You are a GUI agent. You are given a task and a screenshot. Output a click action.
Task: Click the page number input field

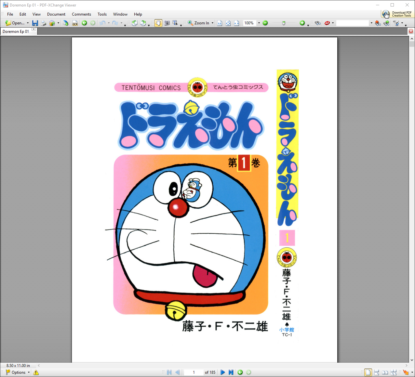coord(194,372)
